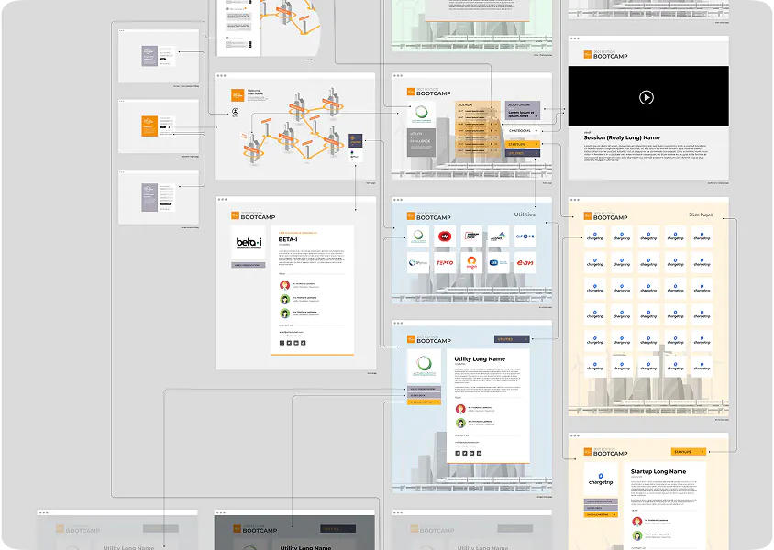Click the 'Startups' page title

(x=701, y=214)
